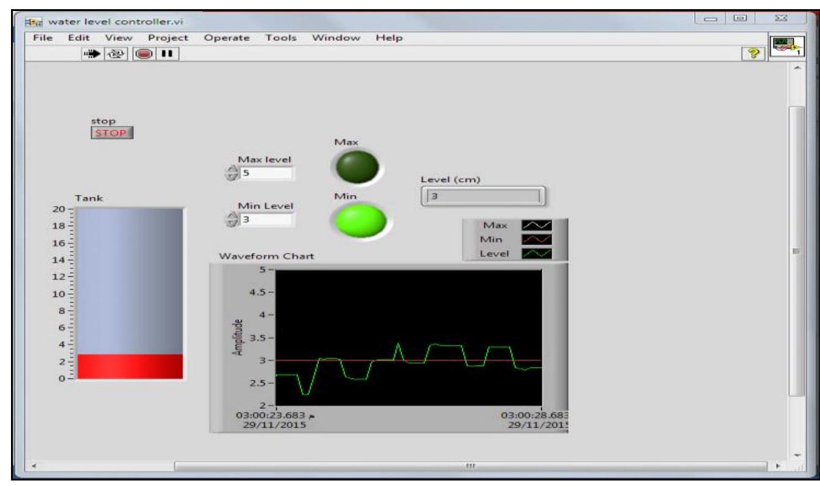
Task: Click the Waveform Chart plot area
Action: click(408, 337)
